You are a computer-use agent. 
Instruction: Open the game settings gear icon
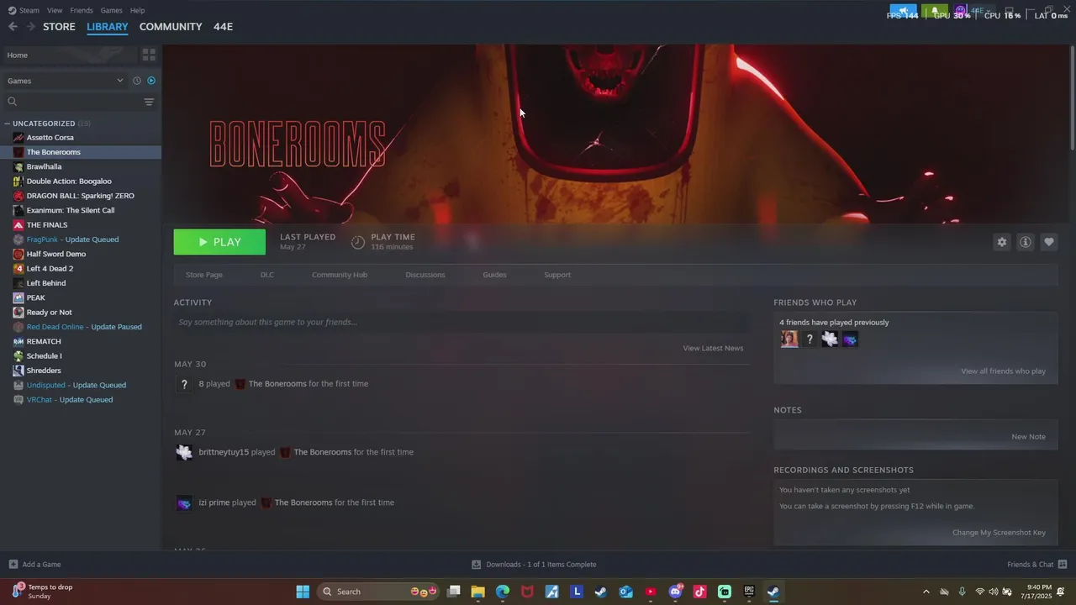pyautogui.click(x=1001, y=242)
